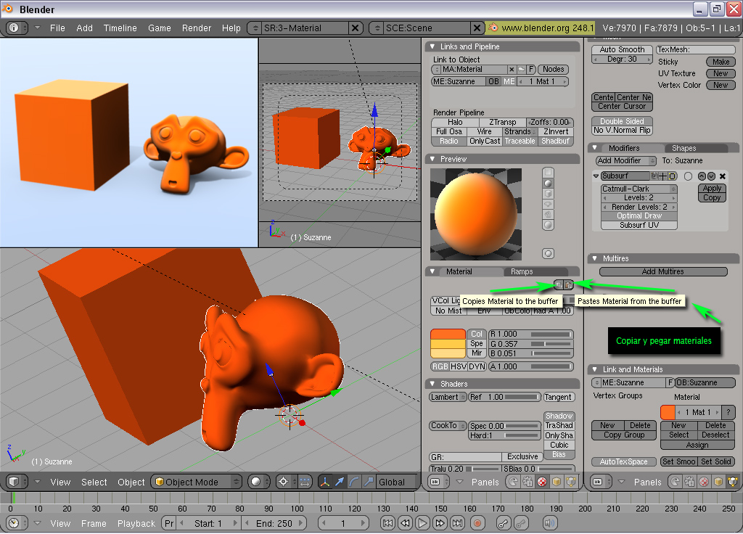Click the Copy Material to buffer icon
Viewport: 743px width, 534px height.
point(559,284)
